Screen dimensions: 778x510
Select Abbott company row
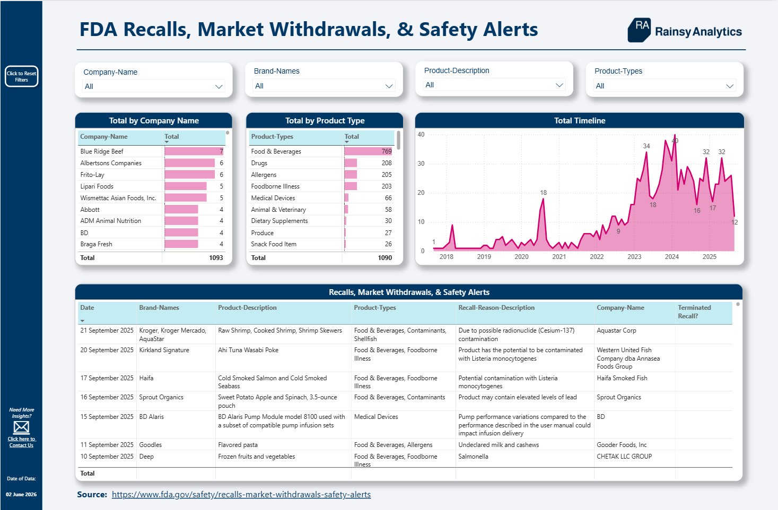point(152,210)
